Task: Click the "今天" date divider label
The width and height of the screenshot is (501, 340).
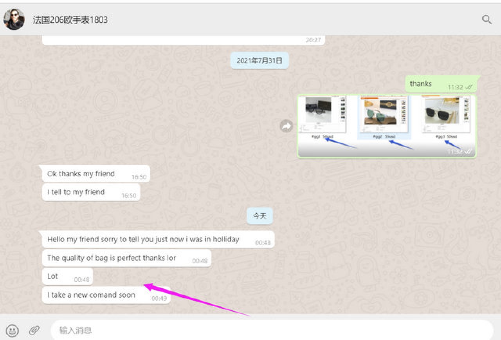Action: pyautogui.click(x=259, y=216)
